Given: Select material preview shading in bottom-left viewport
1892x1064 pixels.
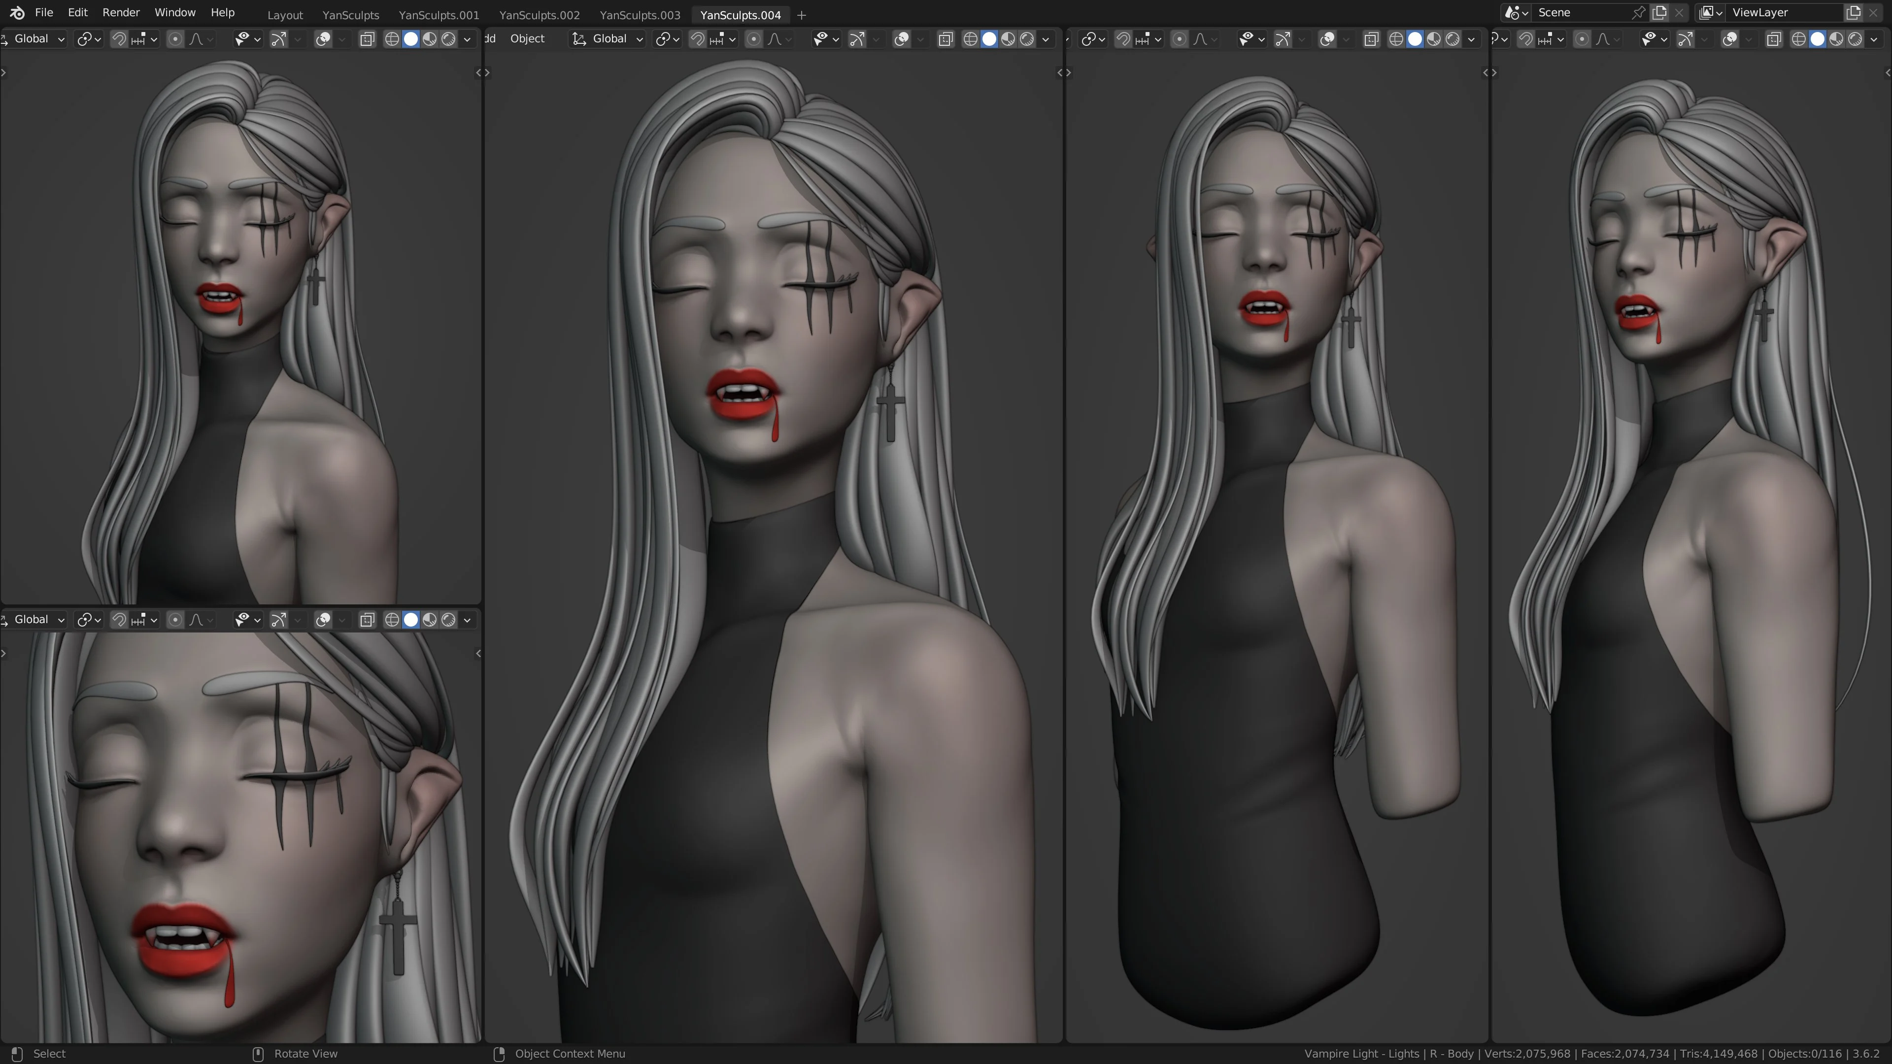Looking at the screenshot, I should [430, 620].
